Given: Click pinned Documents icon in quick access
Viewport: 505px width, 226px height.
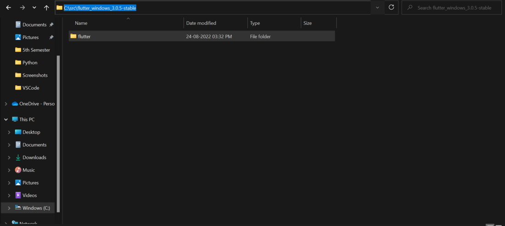Looking at the screenshot, I should pyautogui.click(x=18, y=25).
